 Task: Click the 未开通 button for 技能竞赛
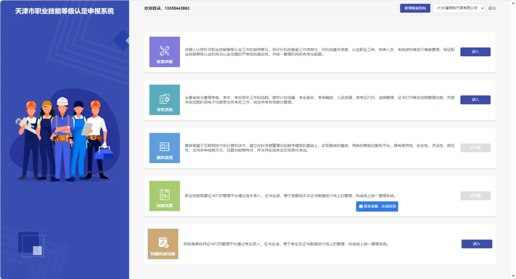click(475, 196)
